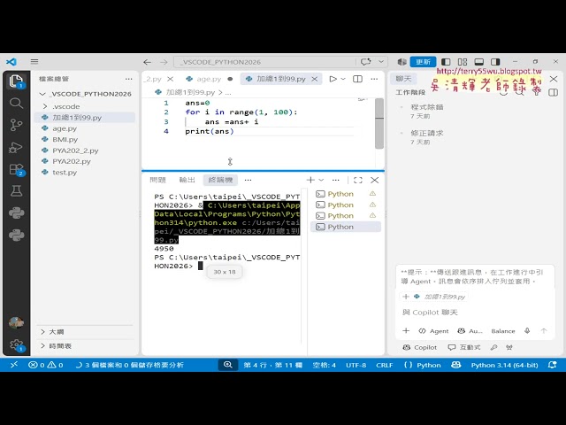The width and height of the screenshot is (566, 425).
Task: Maximize the terminal panel size
Action: coord(357,180)
